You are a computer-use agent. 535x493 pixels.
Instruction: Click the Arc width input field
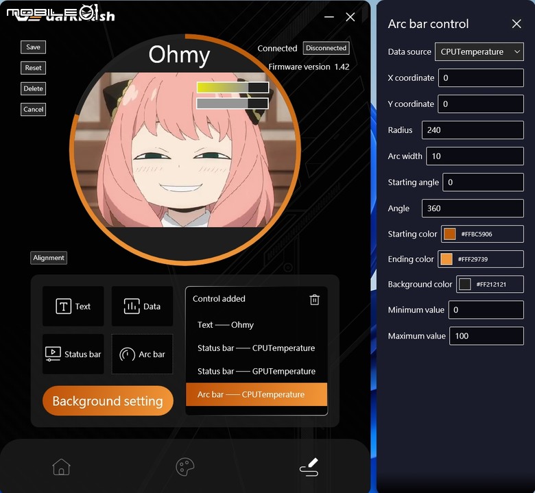click(475, 156)
